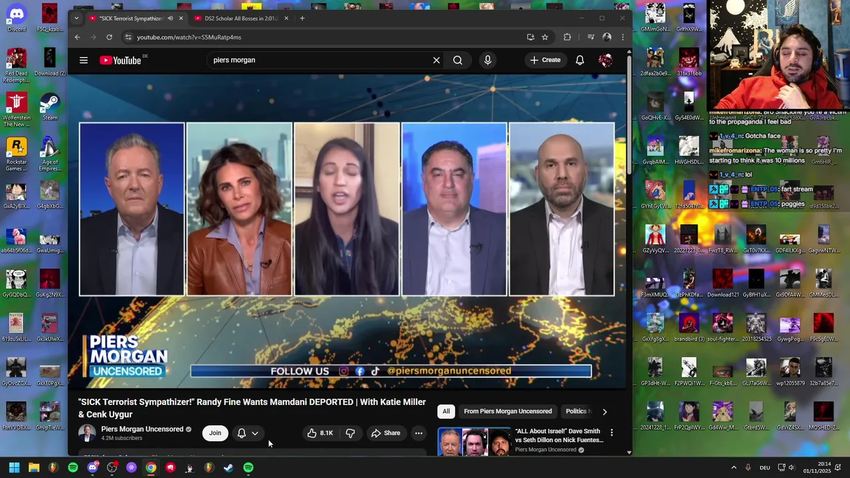Click the Share button
Screen dimensions: 850x478
[386, 433]
